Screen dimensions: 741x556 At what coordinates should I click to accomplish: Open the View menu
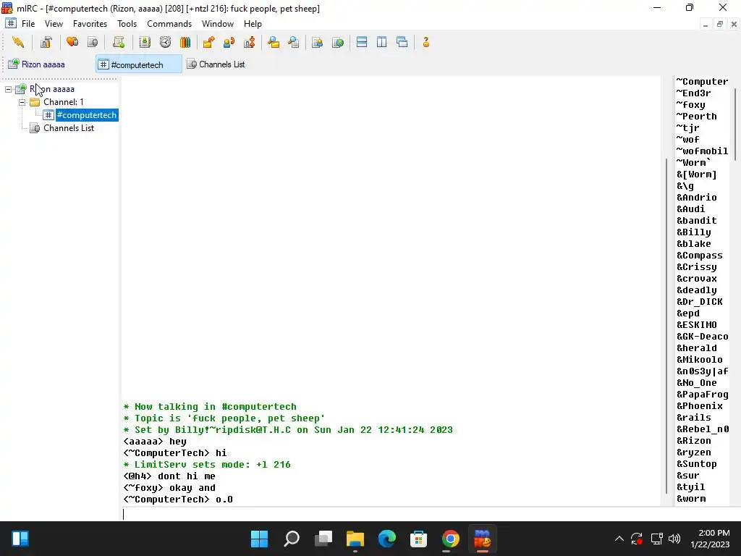pyautogui.click(x=54, y=24)
